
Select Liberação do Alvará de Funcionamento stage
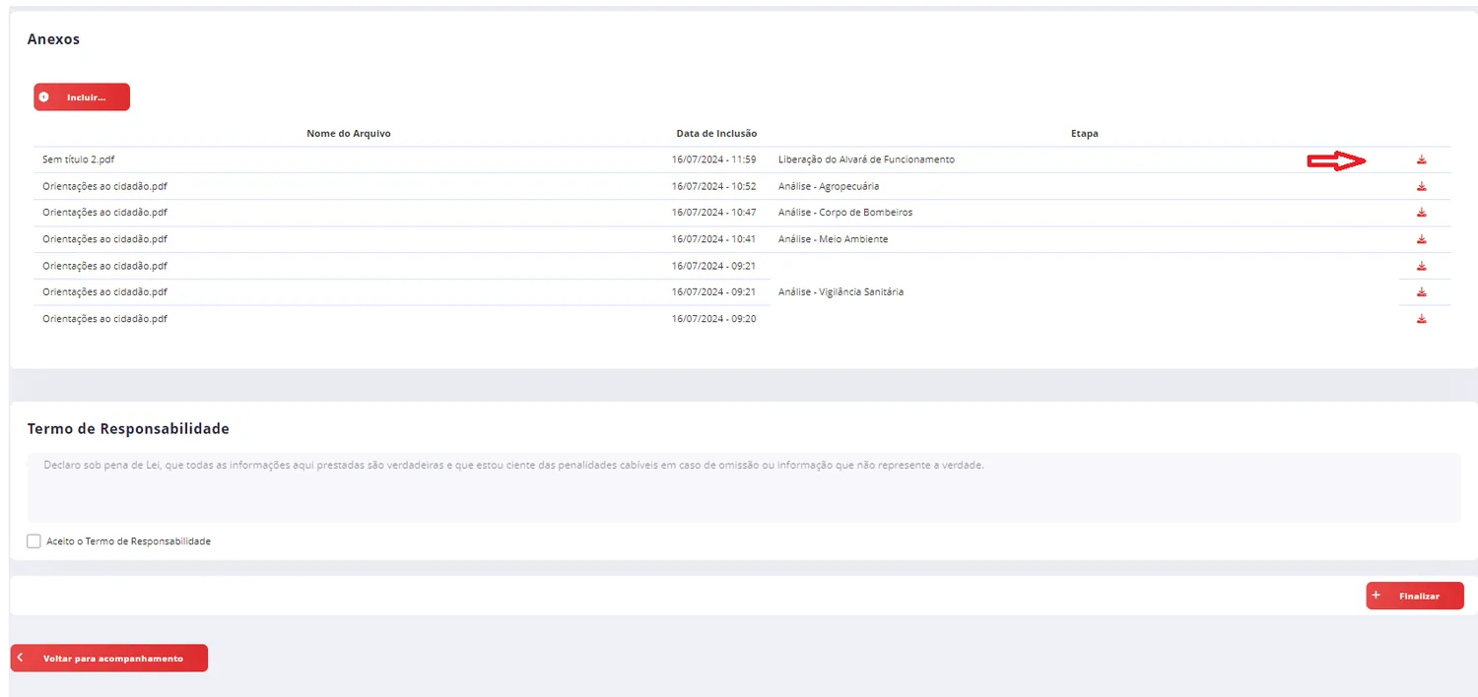pyautogui.click(x=866, y=159)
